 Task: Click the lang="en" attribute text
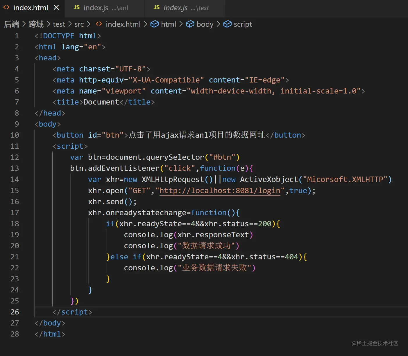click(x=81, y=47)
